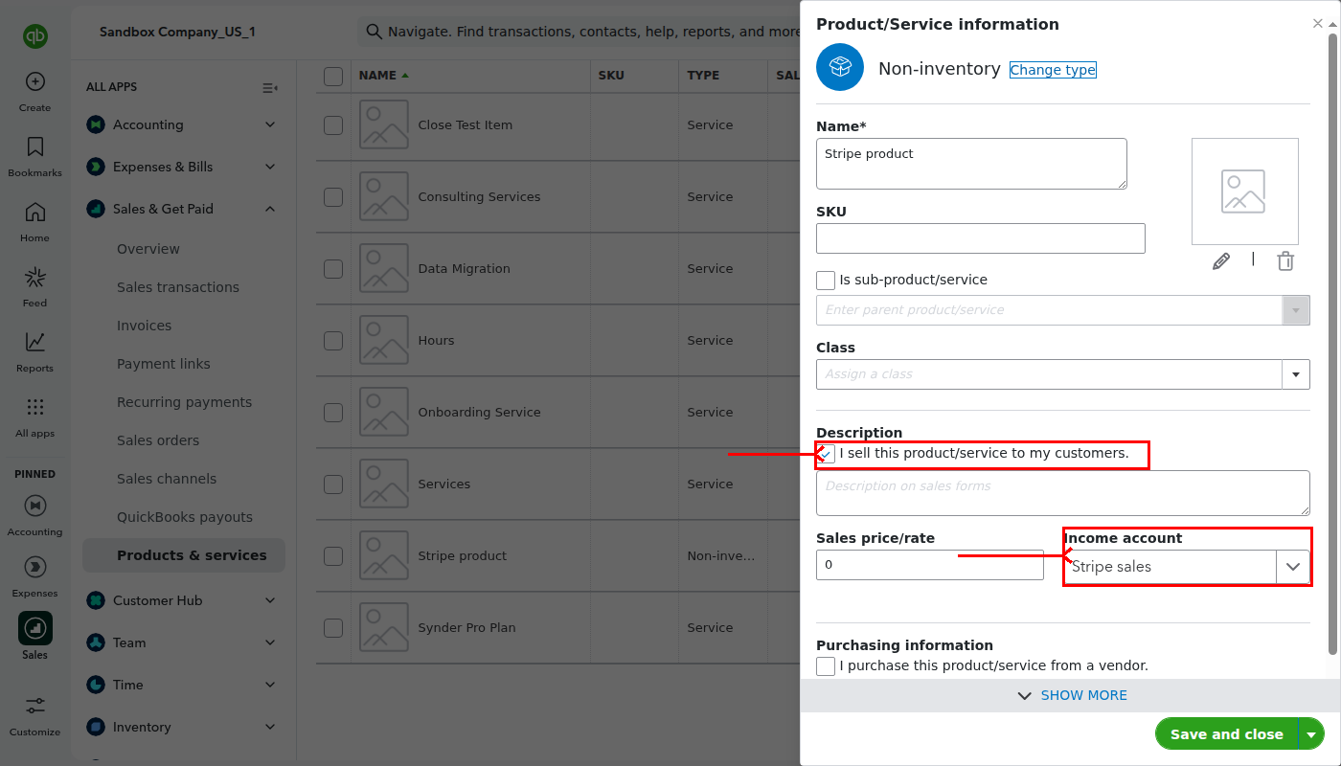Click SHOW MORE to expand form
The image size is (1341, 766).
(1072, 695)
